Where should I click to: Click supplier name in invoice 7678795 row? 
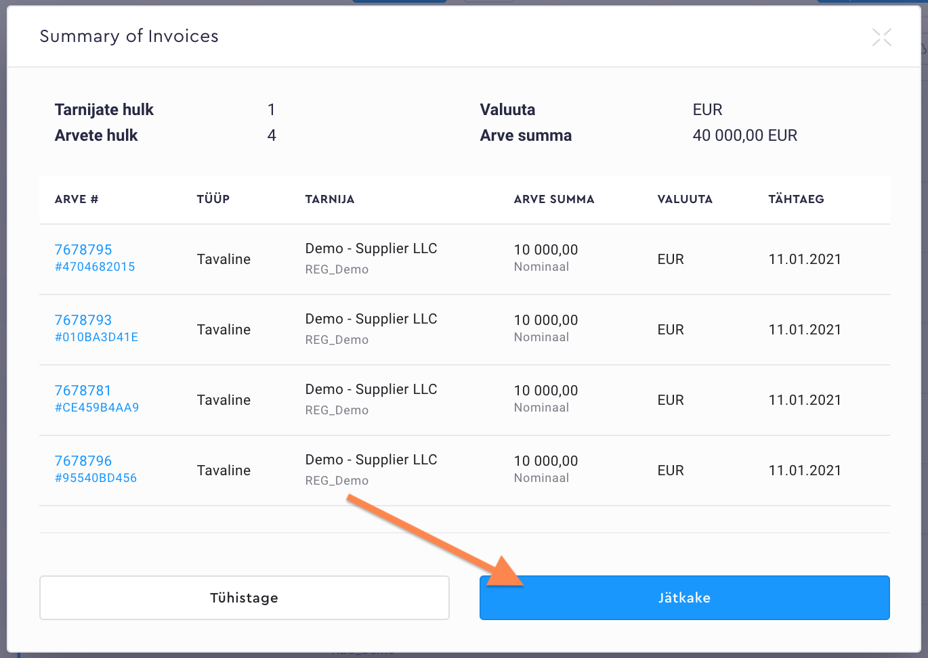coord(371,248)
